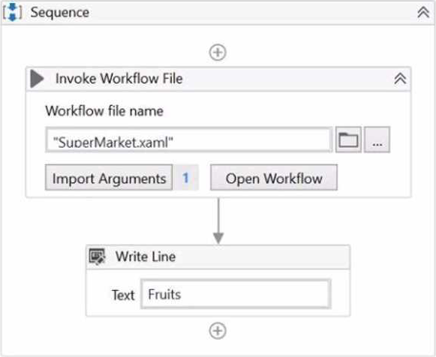Viewport: 436px width, 357px height.
Task: Select the Write Line activity header
Action: click(218, 257)
